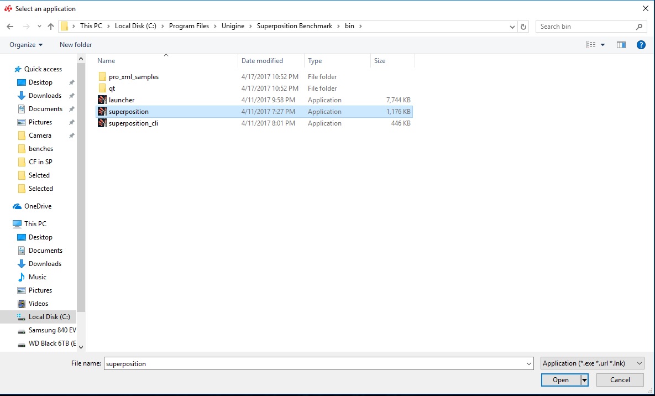The width and height of the screenshot is (655, 396).
Task: Open the Videos folder
Action: click(x=38, y=304)
